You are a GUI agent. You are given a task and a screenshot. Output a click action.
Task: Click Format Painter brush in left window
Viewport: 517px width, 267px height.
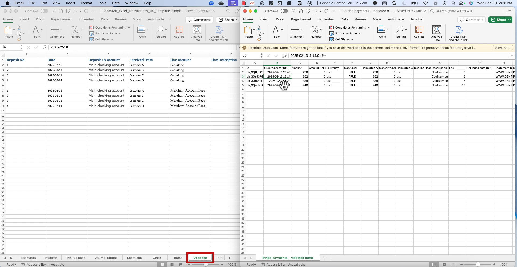click(19, 39)
